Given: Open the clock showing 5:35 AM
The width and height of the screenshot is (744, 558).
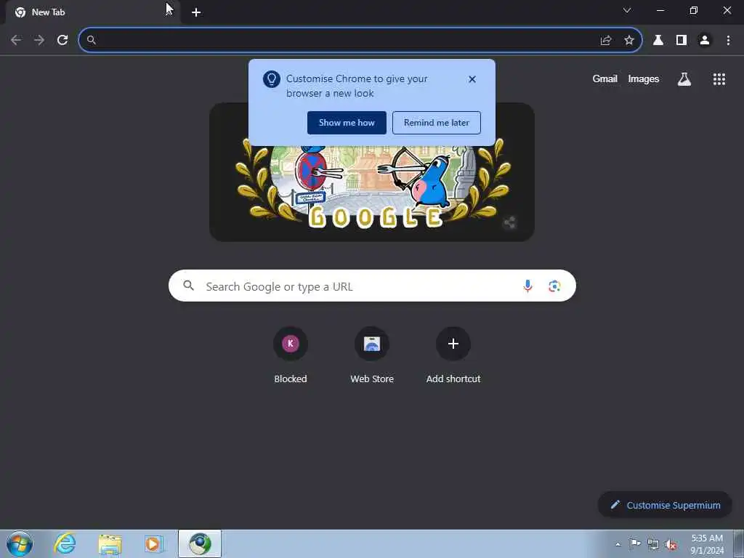Looking at the screenshot, I should pyautogui.click(x=707, y=543).
